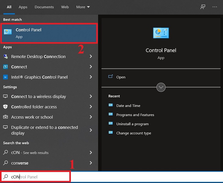Expand the cON web results arrow

click(x=91, y=152)
